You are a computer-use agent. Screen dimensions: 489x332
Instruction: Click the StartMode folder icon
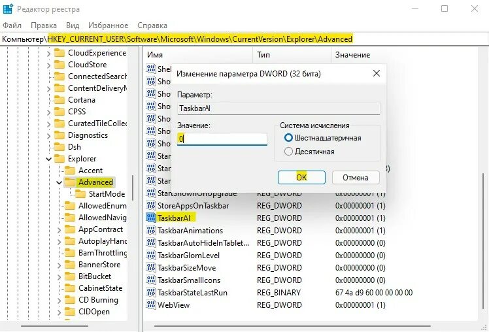(x=80, y=194)
